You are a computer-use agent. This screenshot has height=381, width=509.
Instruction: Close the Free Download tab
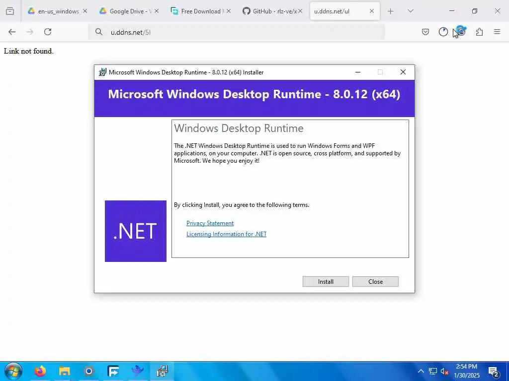[x=229, y=11]
